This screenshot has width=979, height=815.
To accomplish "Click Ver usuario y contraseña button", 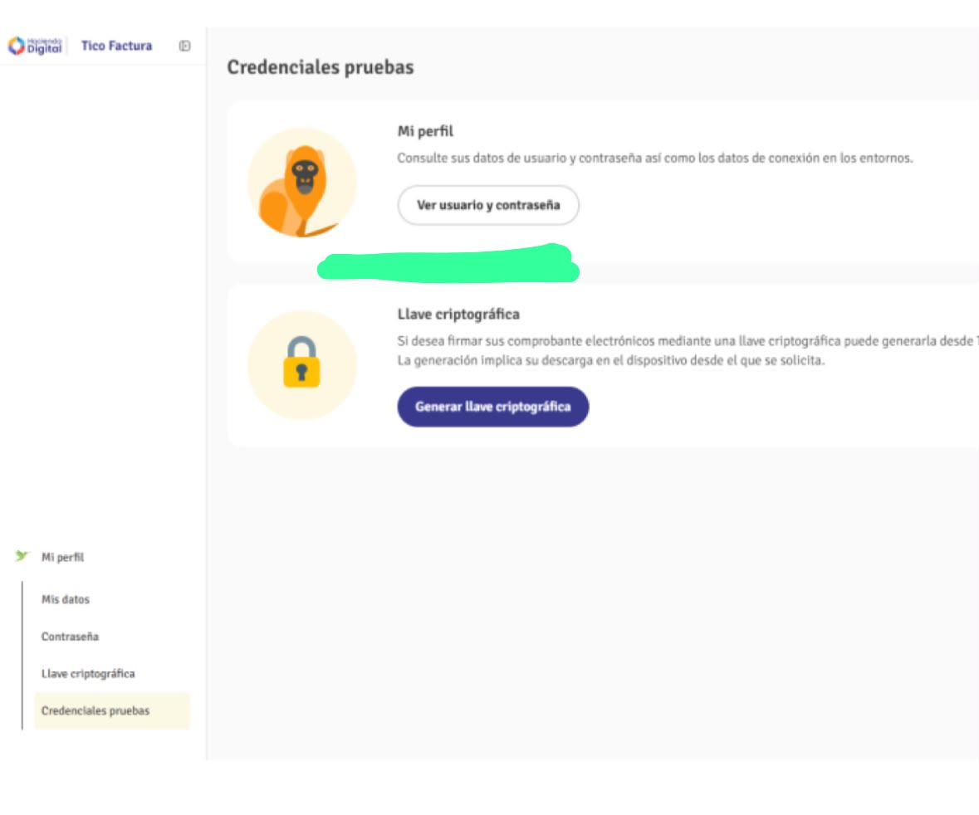I will tap(488, 205).
